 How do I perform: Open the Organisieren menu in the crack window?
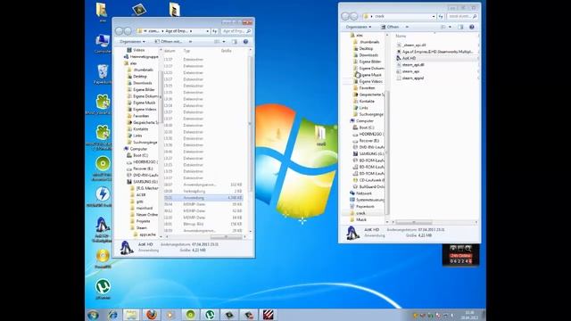coord(359,27)
